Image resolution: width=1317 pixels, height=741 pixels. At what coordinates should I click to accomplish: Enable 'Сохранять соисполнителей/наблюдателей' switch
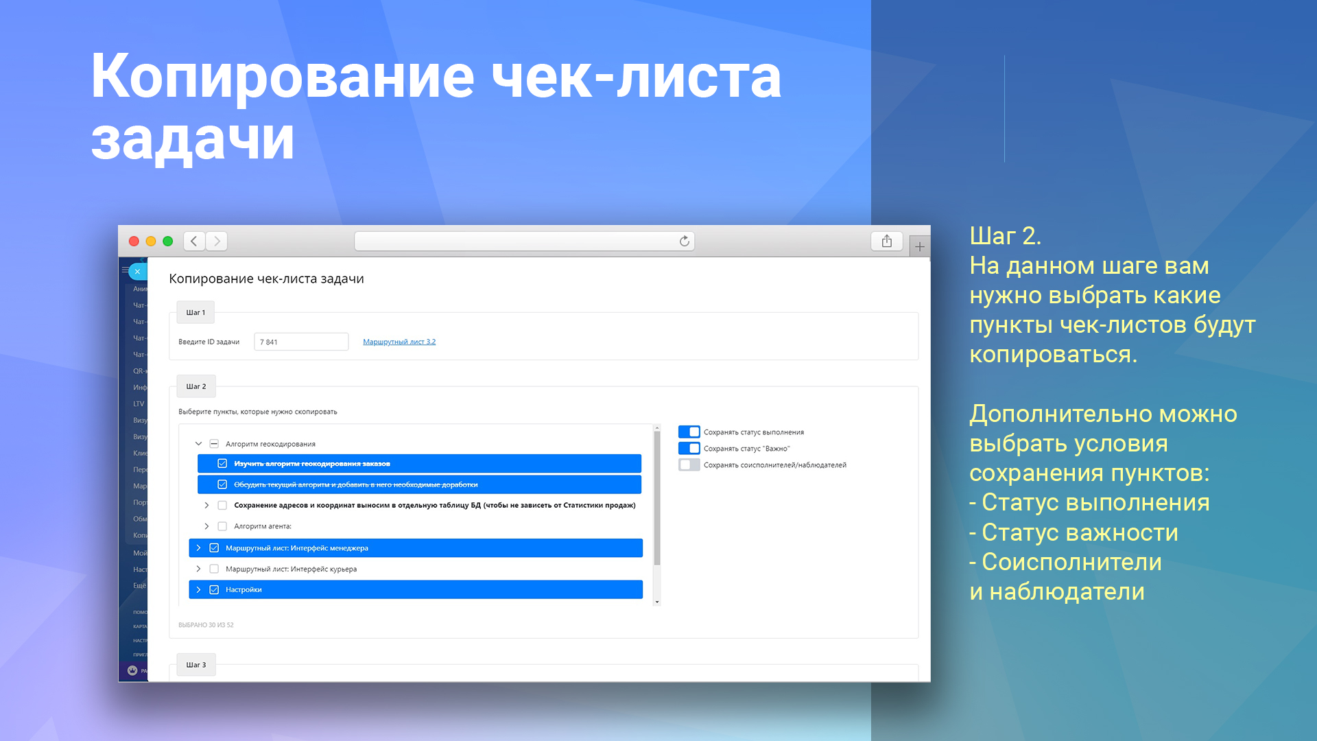pyautogui.click(x=689, y=464)
